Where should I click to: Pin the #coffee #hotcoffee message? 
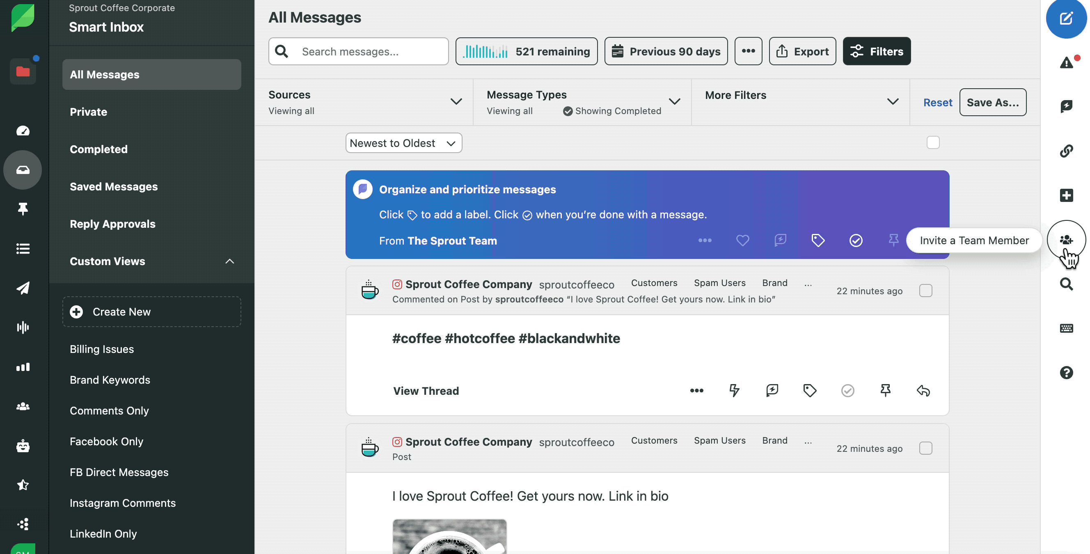pos(885,391)
